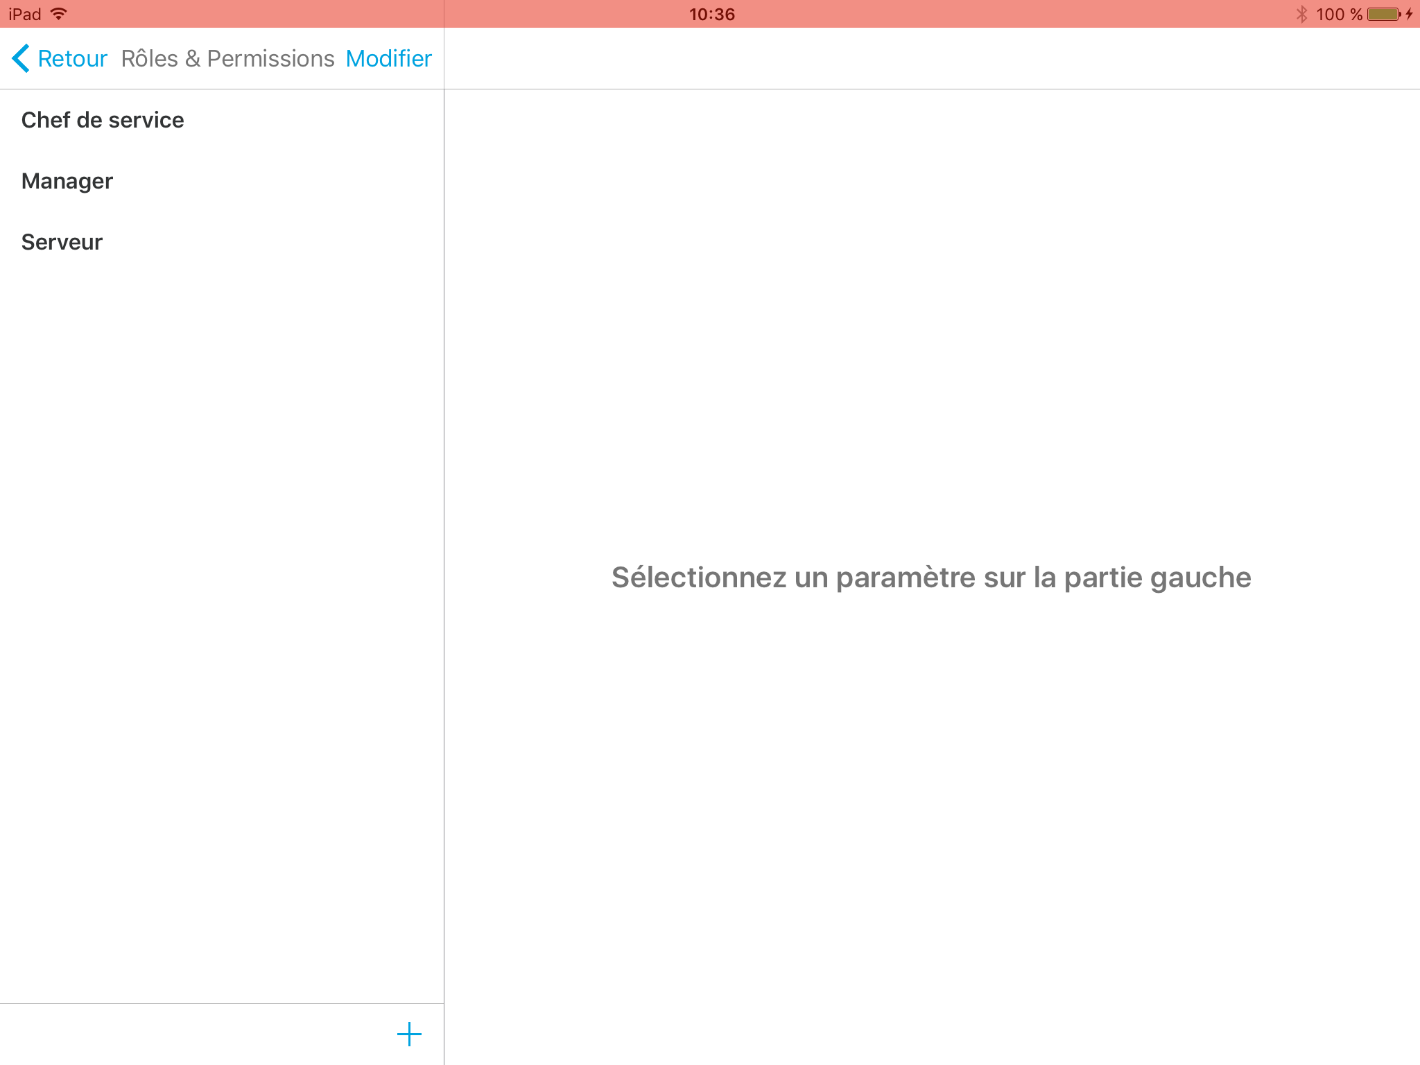Go back with the Retour button
Viewport: 1420px width, 1065px height.
(x=60, y=58)
